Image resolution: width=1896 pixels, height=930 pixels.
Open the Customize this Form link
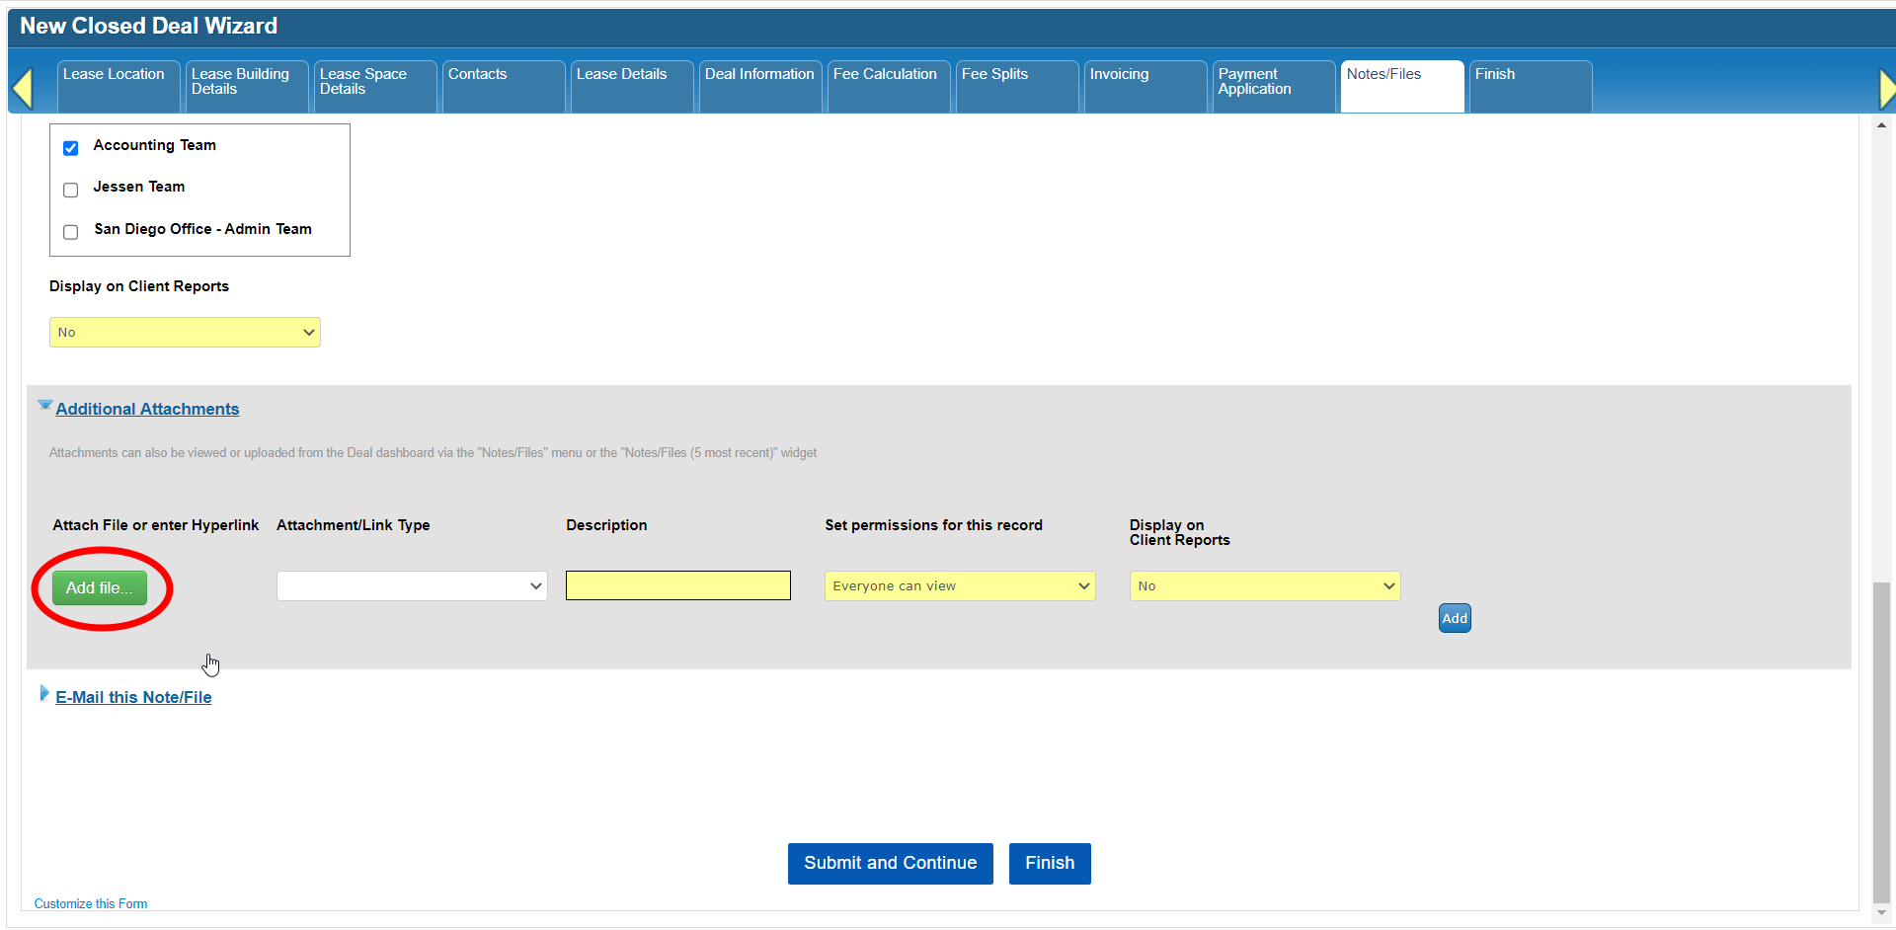(91, 904)
